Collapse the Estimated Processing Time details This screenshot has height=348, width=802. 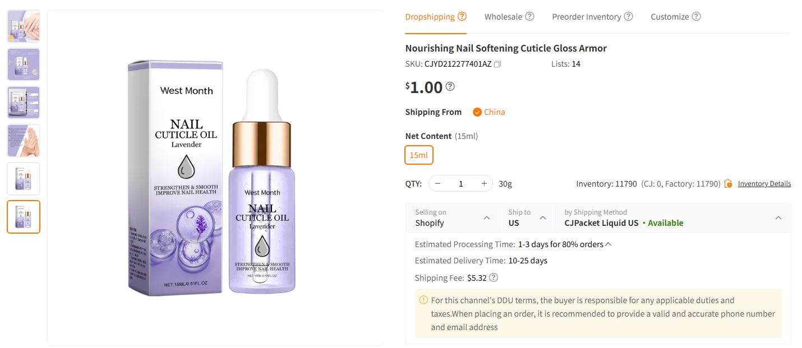coord(609,243)
